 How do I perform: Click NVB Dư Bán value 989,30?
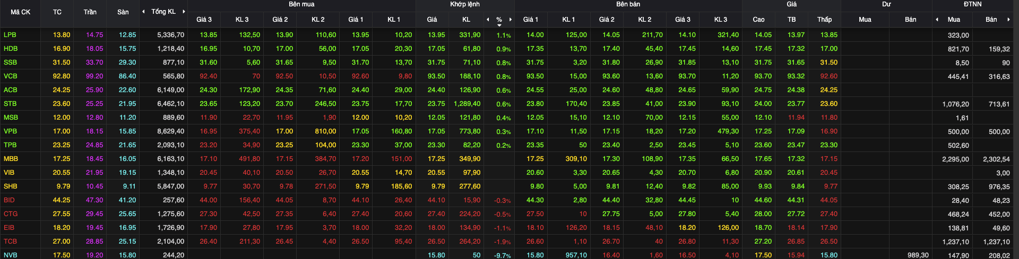point(918,255)
